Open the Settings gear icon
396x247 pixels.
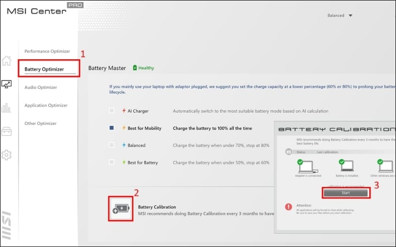(6, 155)
